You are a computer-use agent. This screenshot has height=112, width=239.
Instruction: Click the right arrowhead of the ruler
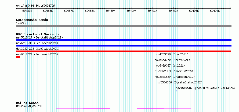pos(231,9)
